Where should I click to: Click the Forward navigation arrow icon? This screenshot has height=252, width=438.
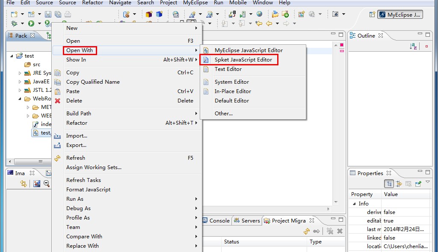[x=286, y=23]
